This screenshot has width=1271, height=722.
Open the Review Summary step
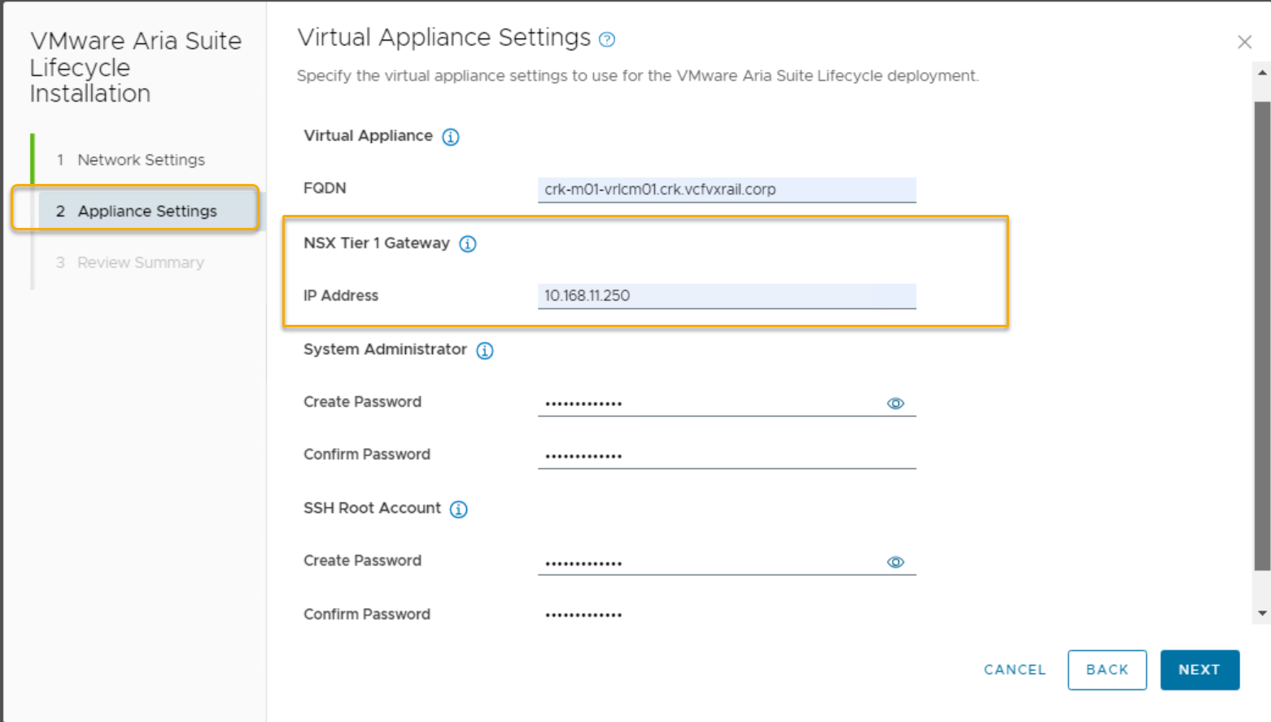[140, 263]
